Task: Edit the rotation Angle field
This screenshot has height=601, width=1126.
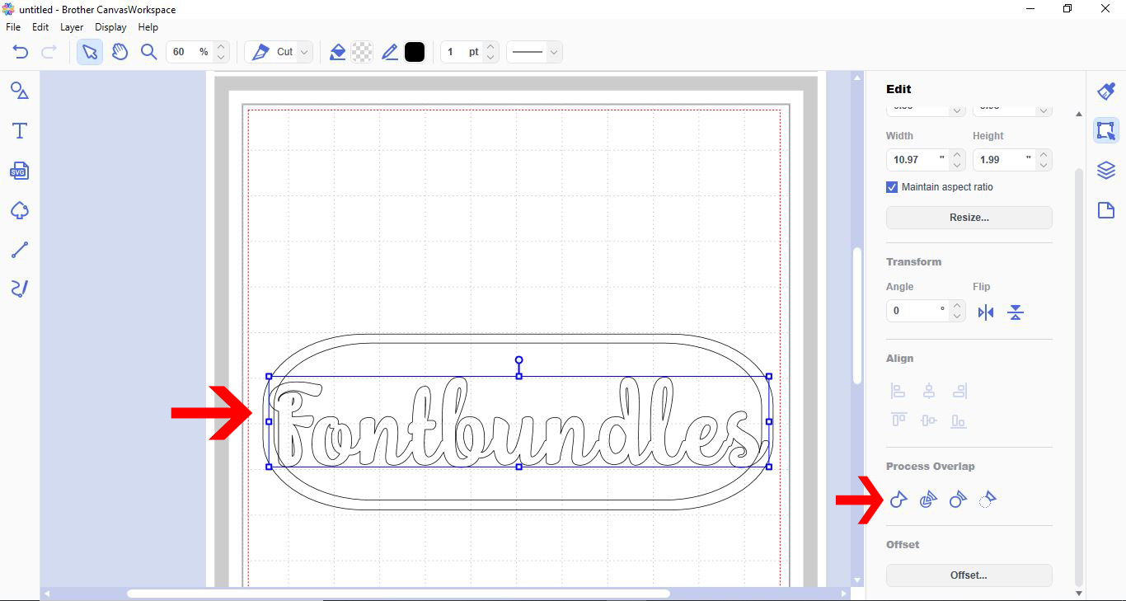Action: 917,311
